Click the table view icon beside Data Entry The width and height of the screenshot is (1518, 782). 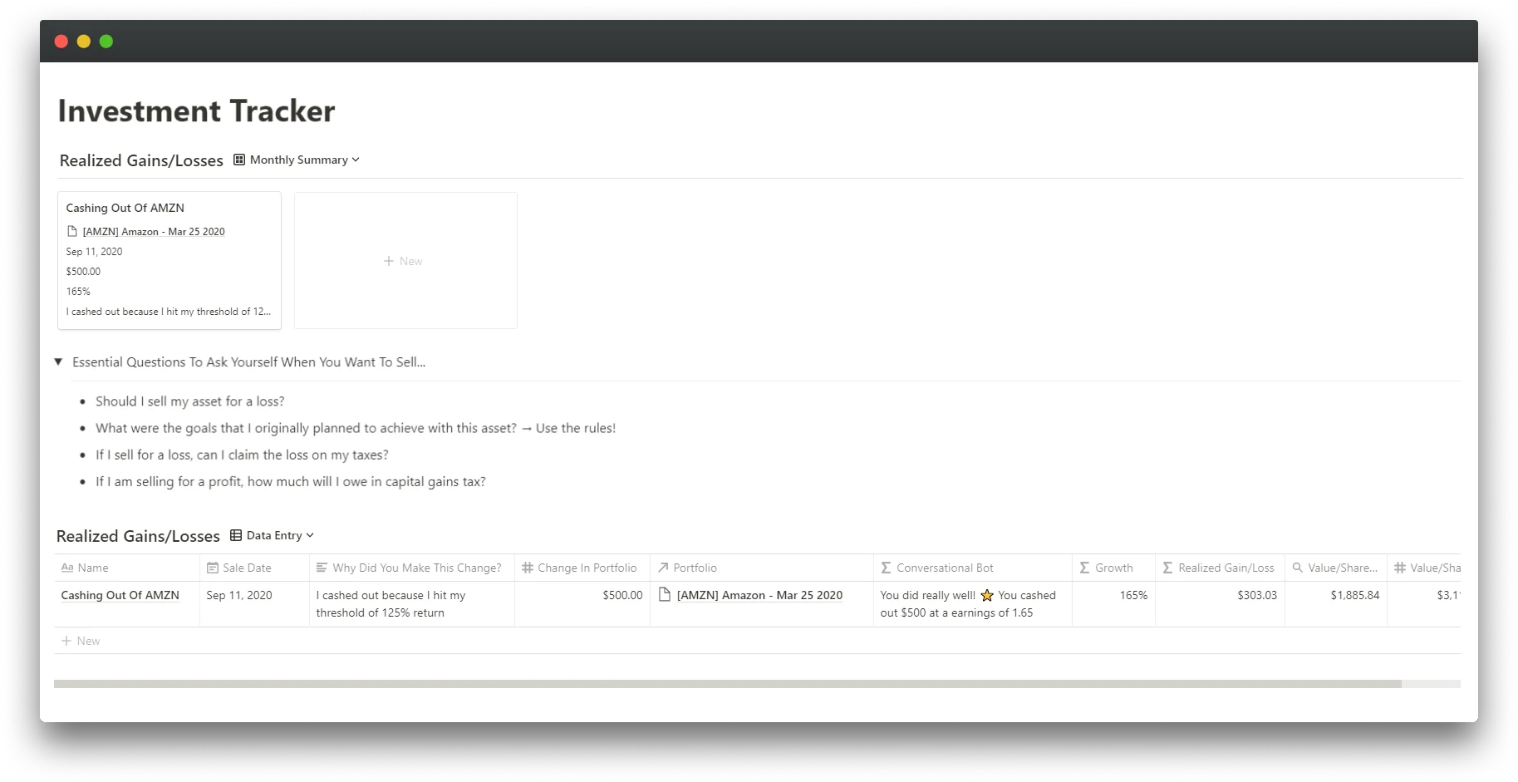[236, 535]
